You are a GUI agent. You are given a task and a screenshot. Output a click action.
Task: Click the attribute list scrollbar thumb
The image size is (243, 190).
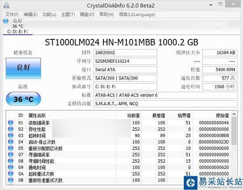pyautogui.click(x=234, y=131)
